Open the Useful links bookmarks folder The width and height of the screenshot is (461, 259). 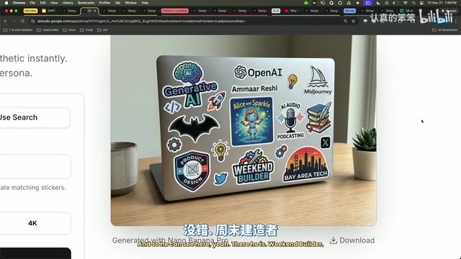48,30
